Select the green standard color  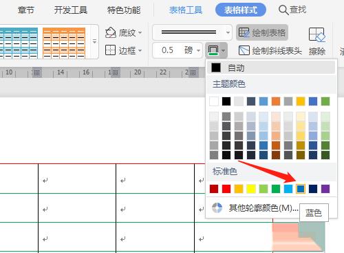click(276, 189)
